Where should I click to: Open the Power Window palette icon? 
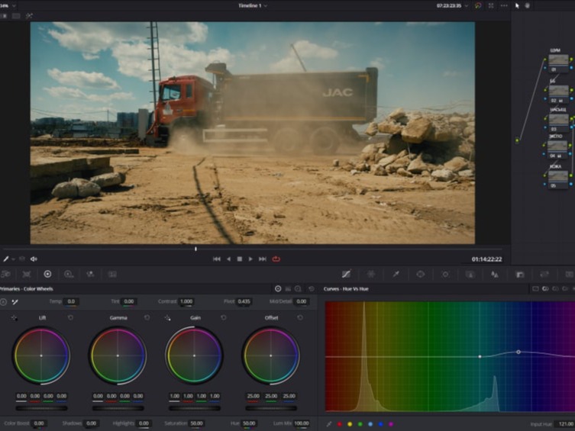[x=420, y=274]
